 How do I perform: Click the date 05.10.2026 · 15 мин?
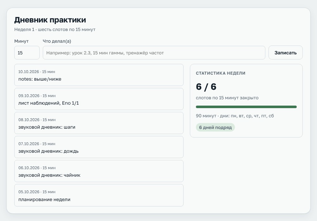coord(37,192)
